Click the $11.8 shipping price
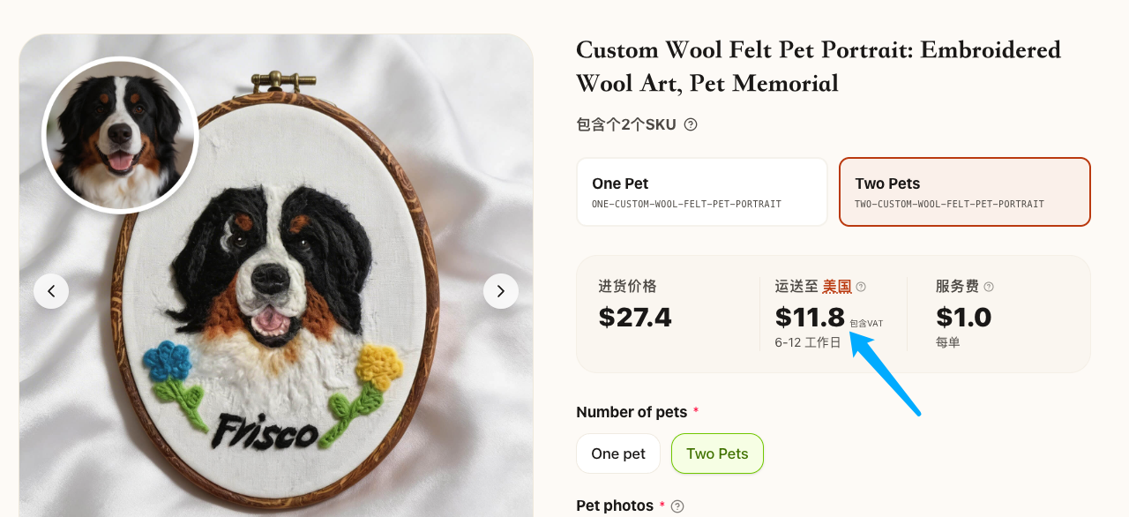This screenshot has height=517, width=1129. 810,317
